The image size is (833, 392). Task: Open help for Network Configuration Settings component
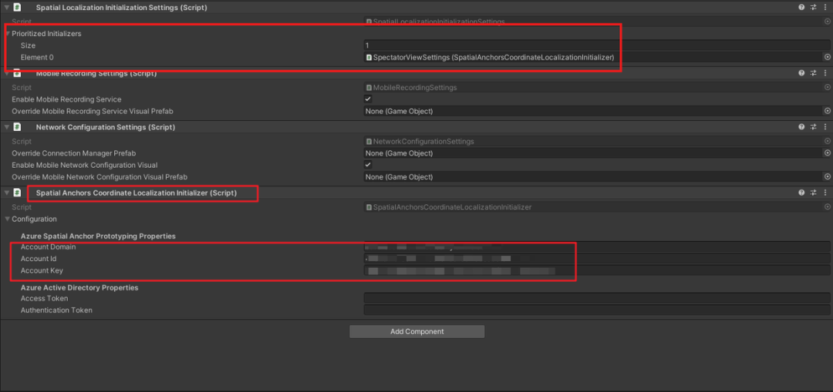pyautogui.click(x=801, y=127)
